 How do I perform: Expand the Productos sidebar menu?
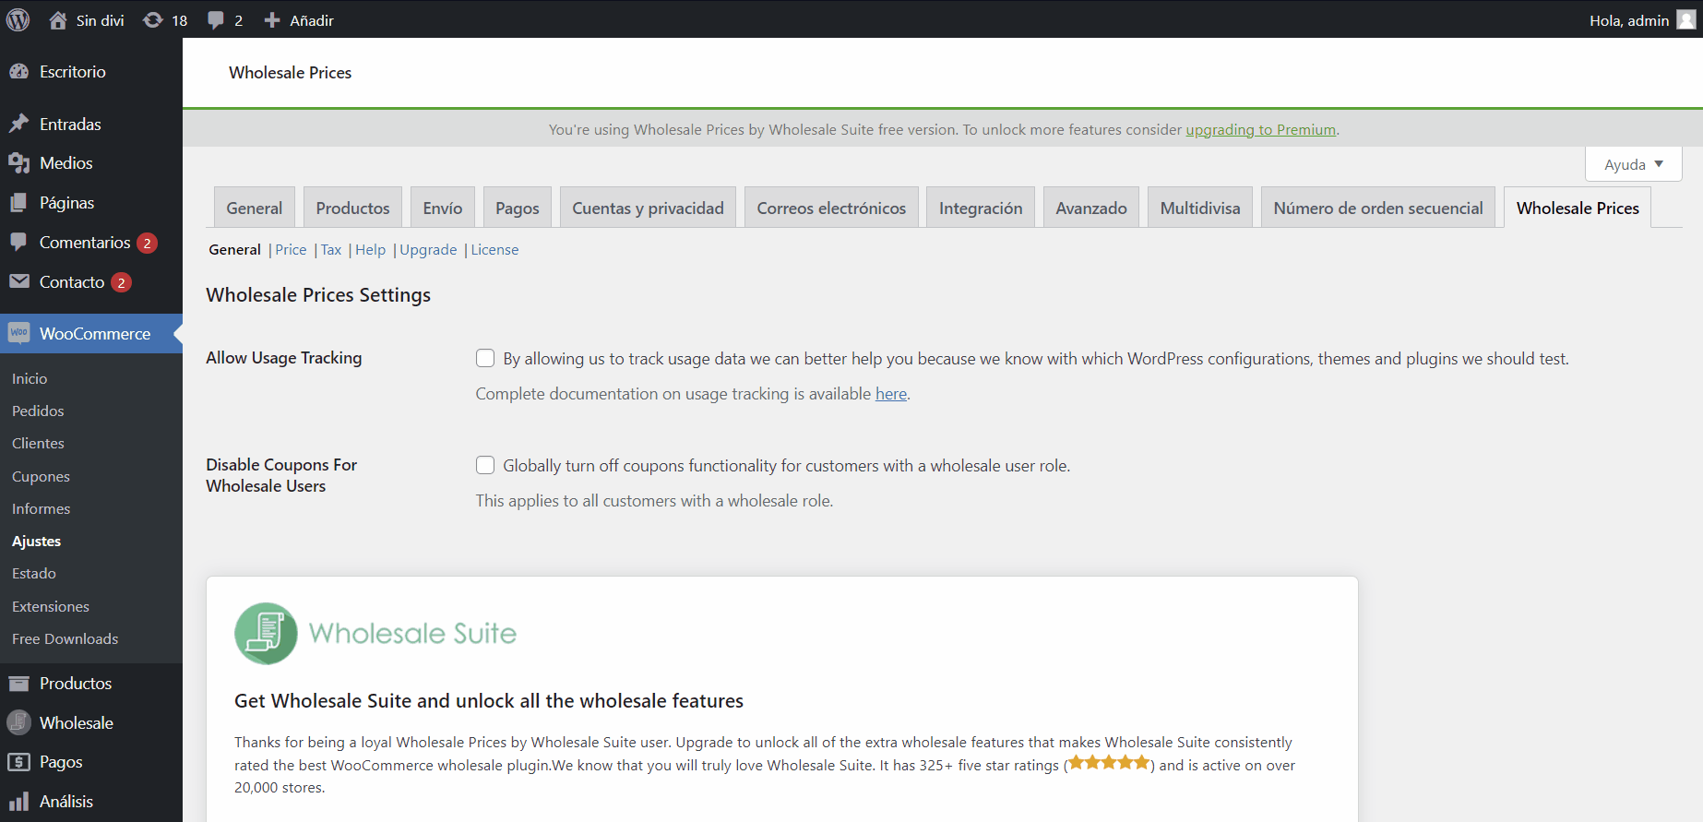tap(75, 684)
